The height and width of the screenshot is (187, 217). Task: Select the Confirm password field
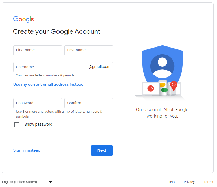click(x=89, y=103)
